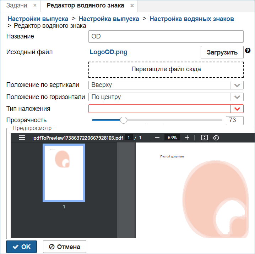Click the PDF page number field
Image resolution: width=255 pixels, height=254 pixels.
pyautogui.click(x=129, y=138)
